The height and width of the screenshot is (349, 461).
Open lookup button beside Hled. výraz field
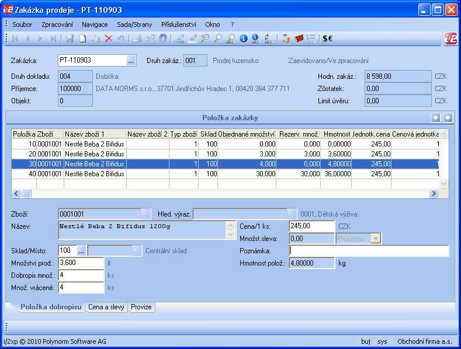pos(292,214)
